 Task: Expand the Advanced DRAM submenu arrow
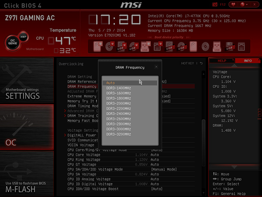tap(65, 111)
